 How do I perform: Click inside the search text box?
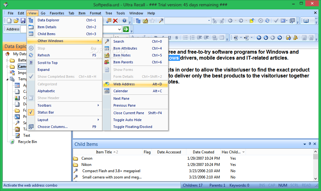tap(186, 21)
